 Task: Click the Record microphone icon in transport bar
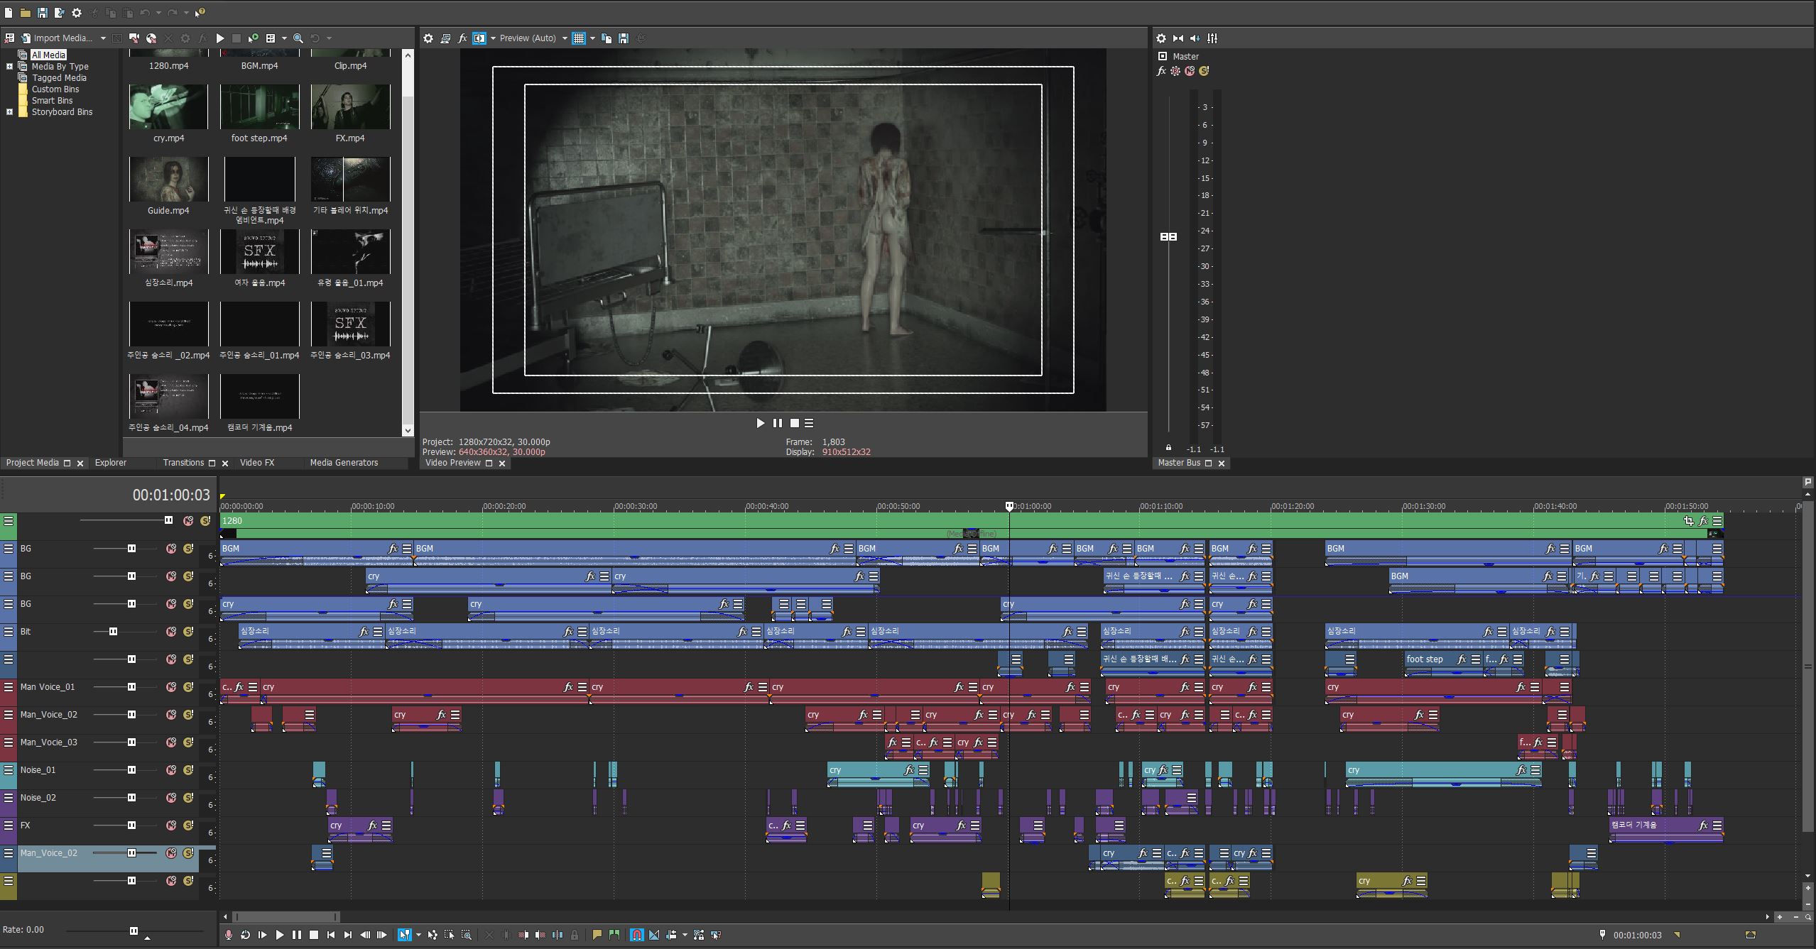(x=228, y=935)
